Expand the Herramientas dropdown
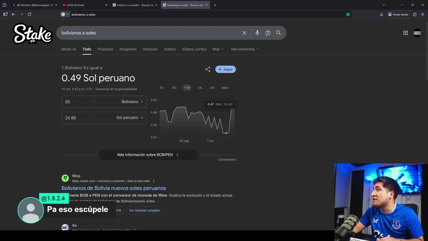428x241 pixels. click(x=245, y=49)
